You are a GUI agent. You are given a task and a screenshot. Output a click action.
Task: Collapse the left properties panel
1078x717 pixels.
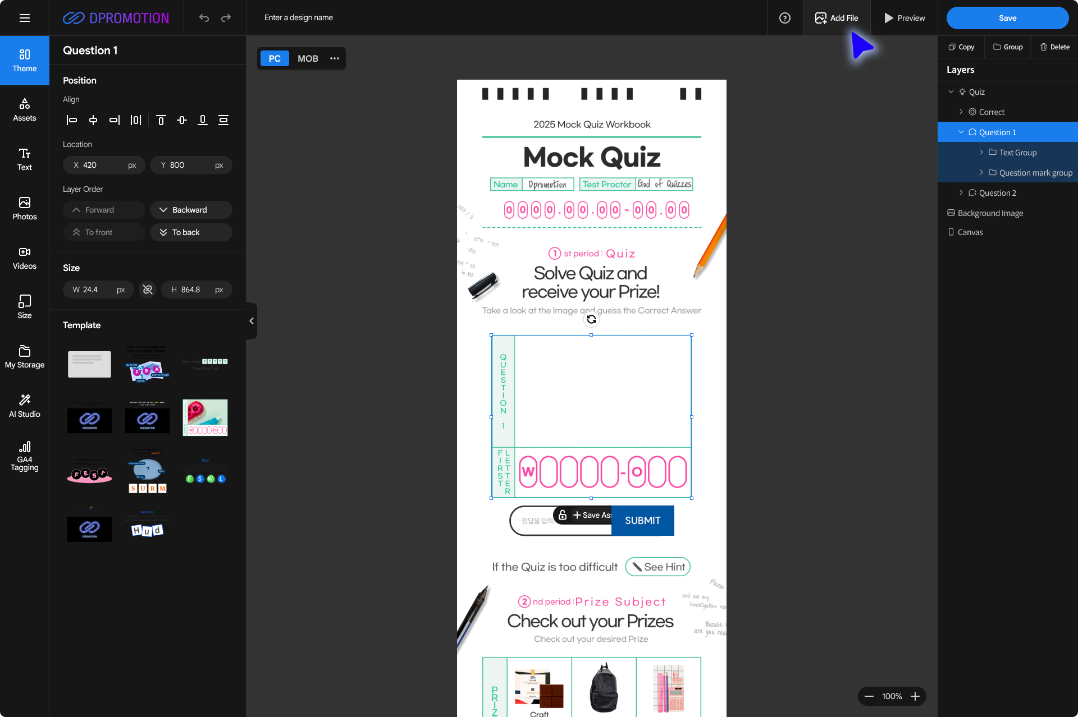pyautogui.click(x=252, y=321)
